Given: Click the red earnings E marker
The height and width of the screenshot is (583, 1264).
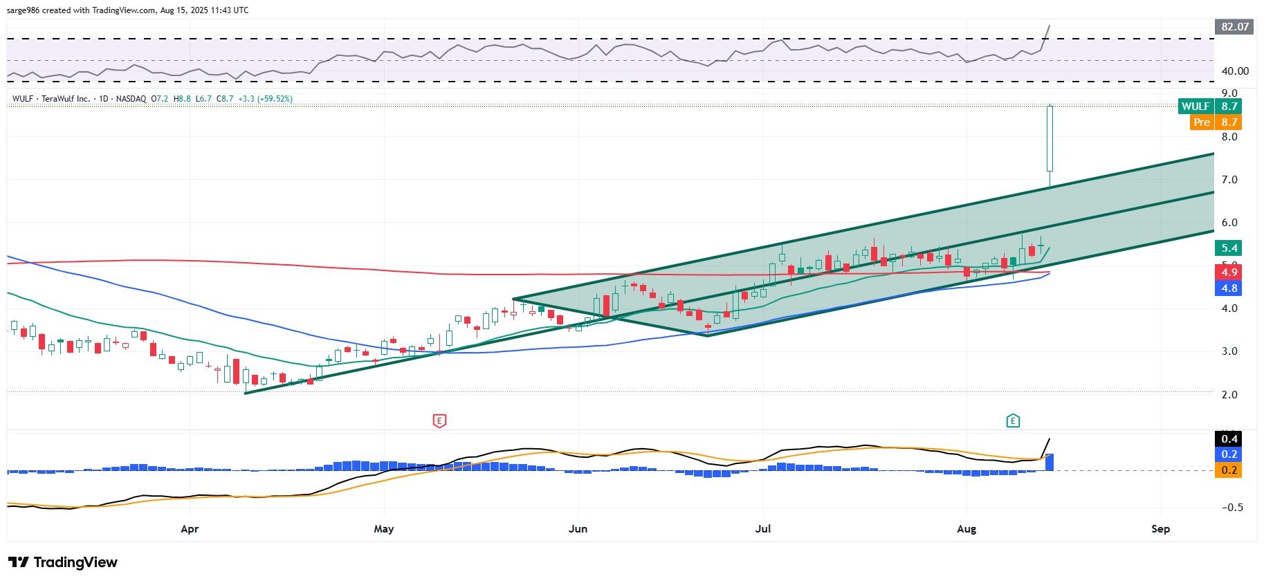Looking at the screenshot, I should [439, 420].
